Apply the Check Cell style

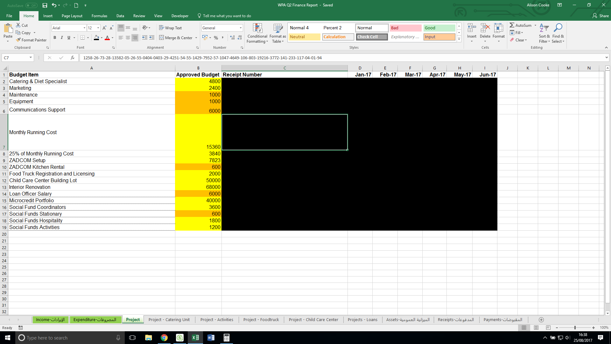[x=371, y=37]
